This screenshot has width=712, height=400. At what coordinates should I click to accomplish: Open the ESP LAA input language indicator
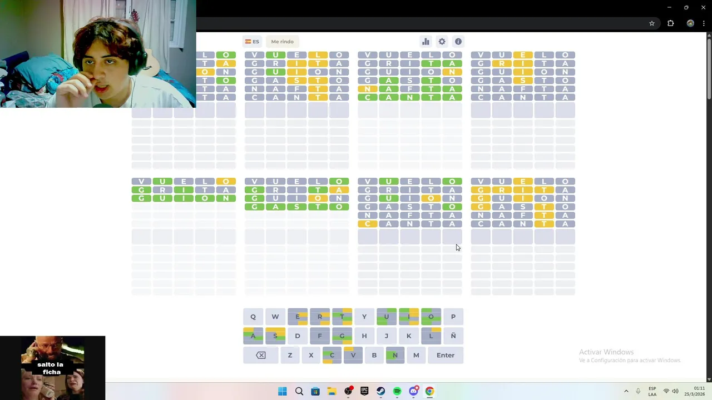(652, 391)
